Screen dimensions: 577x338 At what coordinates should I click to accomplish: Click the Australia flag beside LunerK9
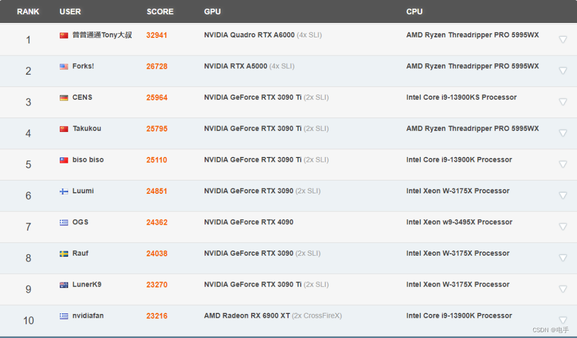click(64, 285)
